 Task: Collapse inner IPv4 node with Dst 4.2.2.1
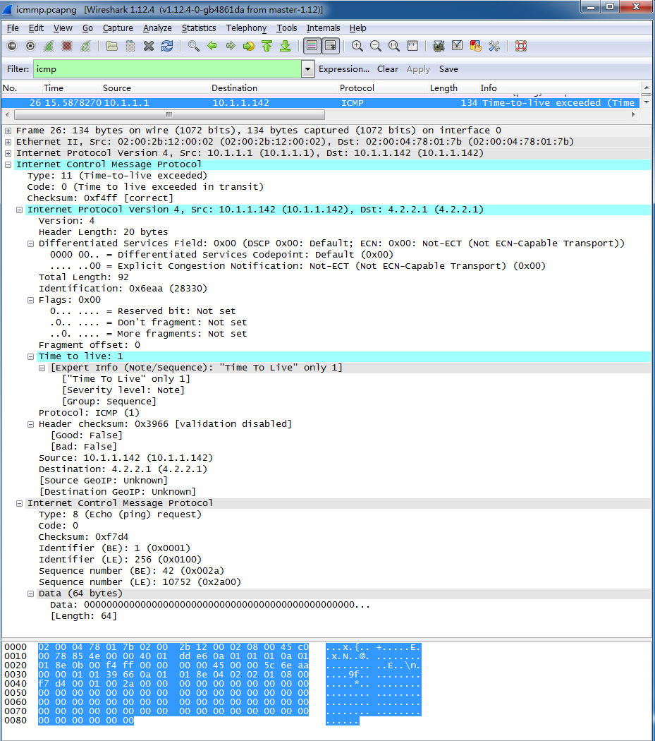click(x=19, y=210)
